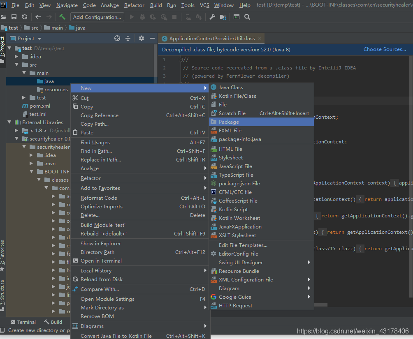
Task: Click the green Build Project hammer icon
Action: point(62,17)
